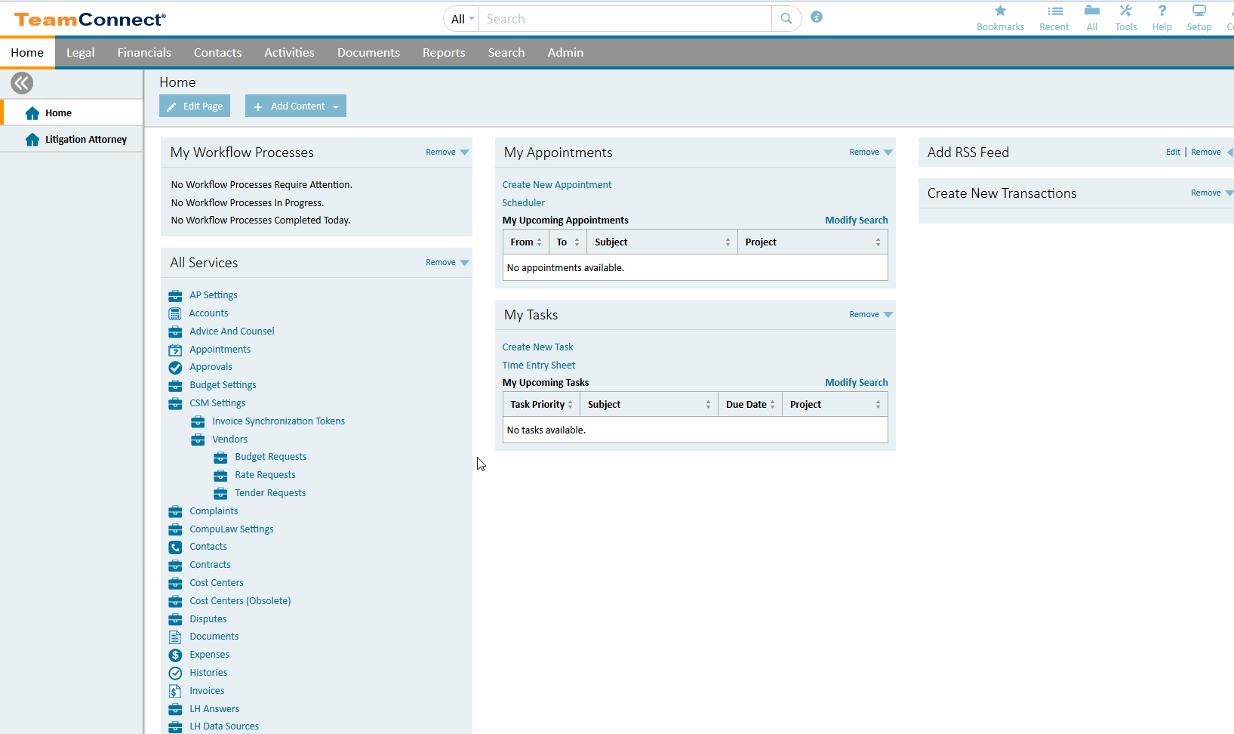Click the TeamConnect logo
1234x734 pixels.
[90, 19]
